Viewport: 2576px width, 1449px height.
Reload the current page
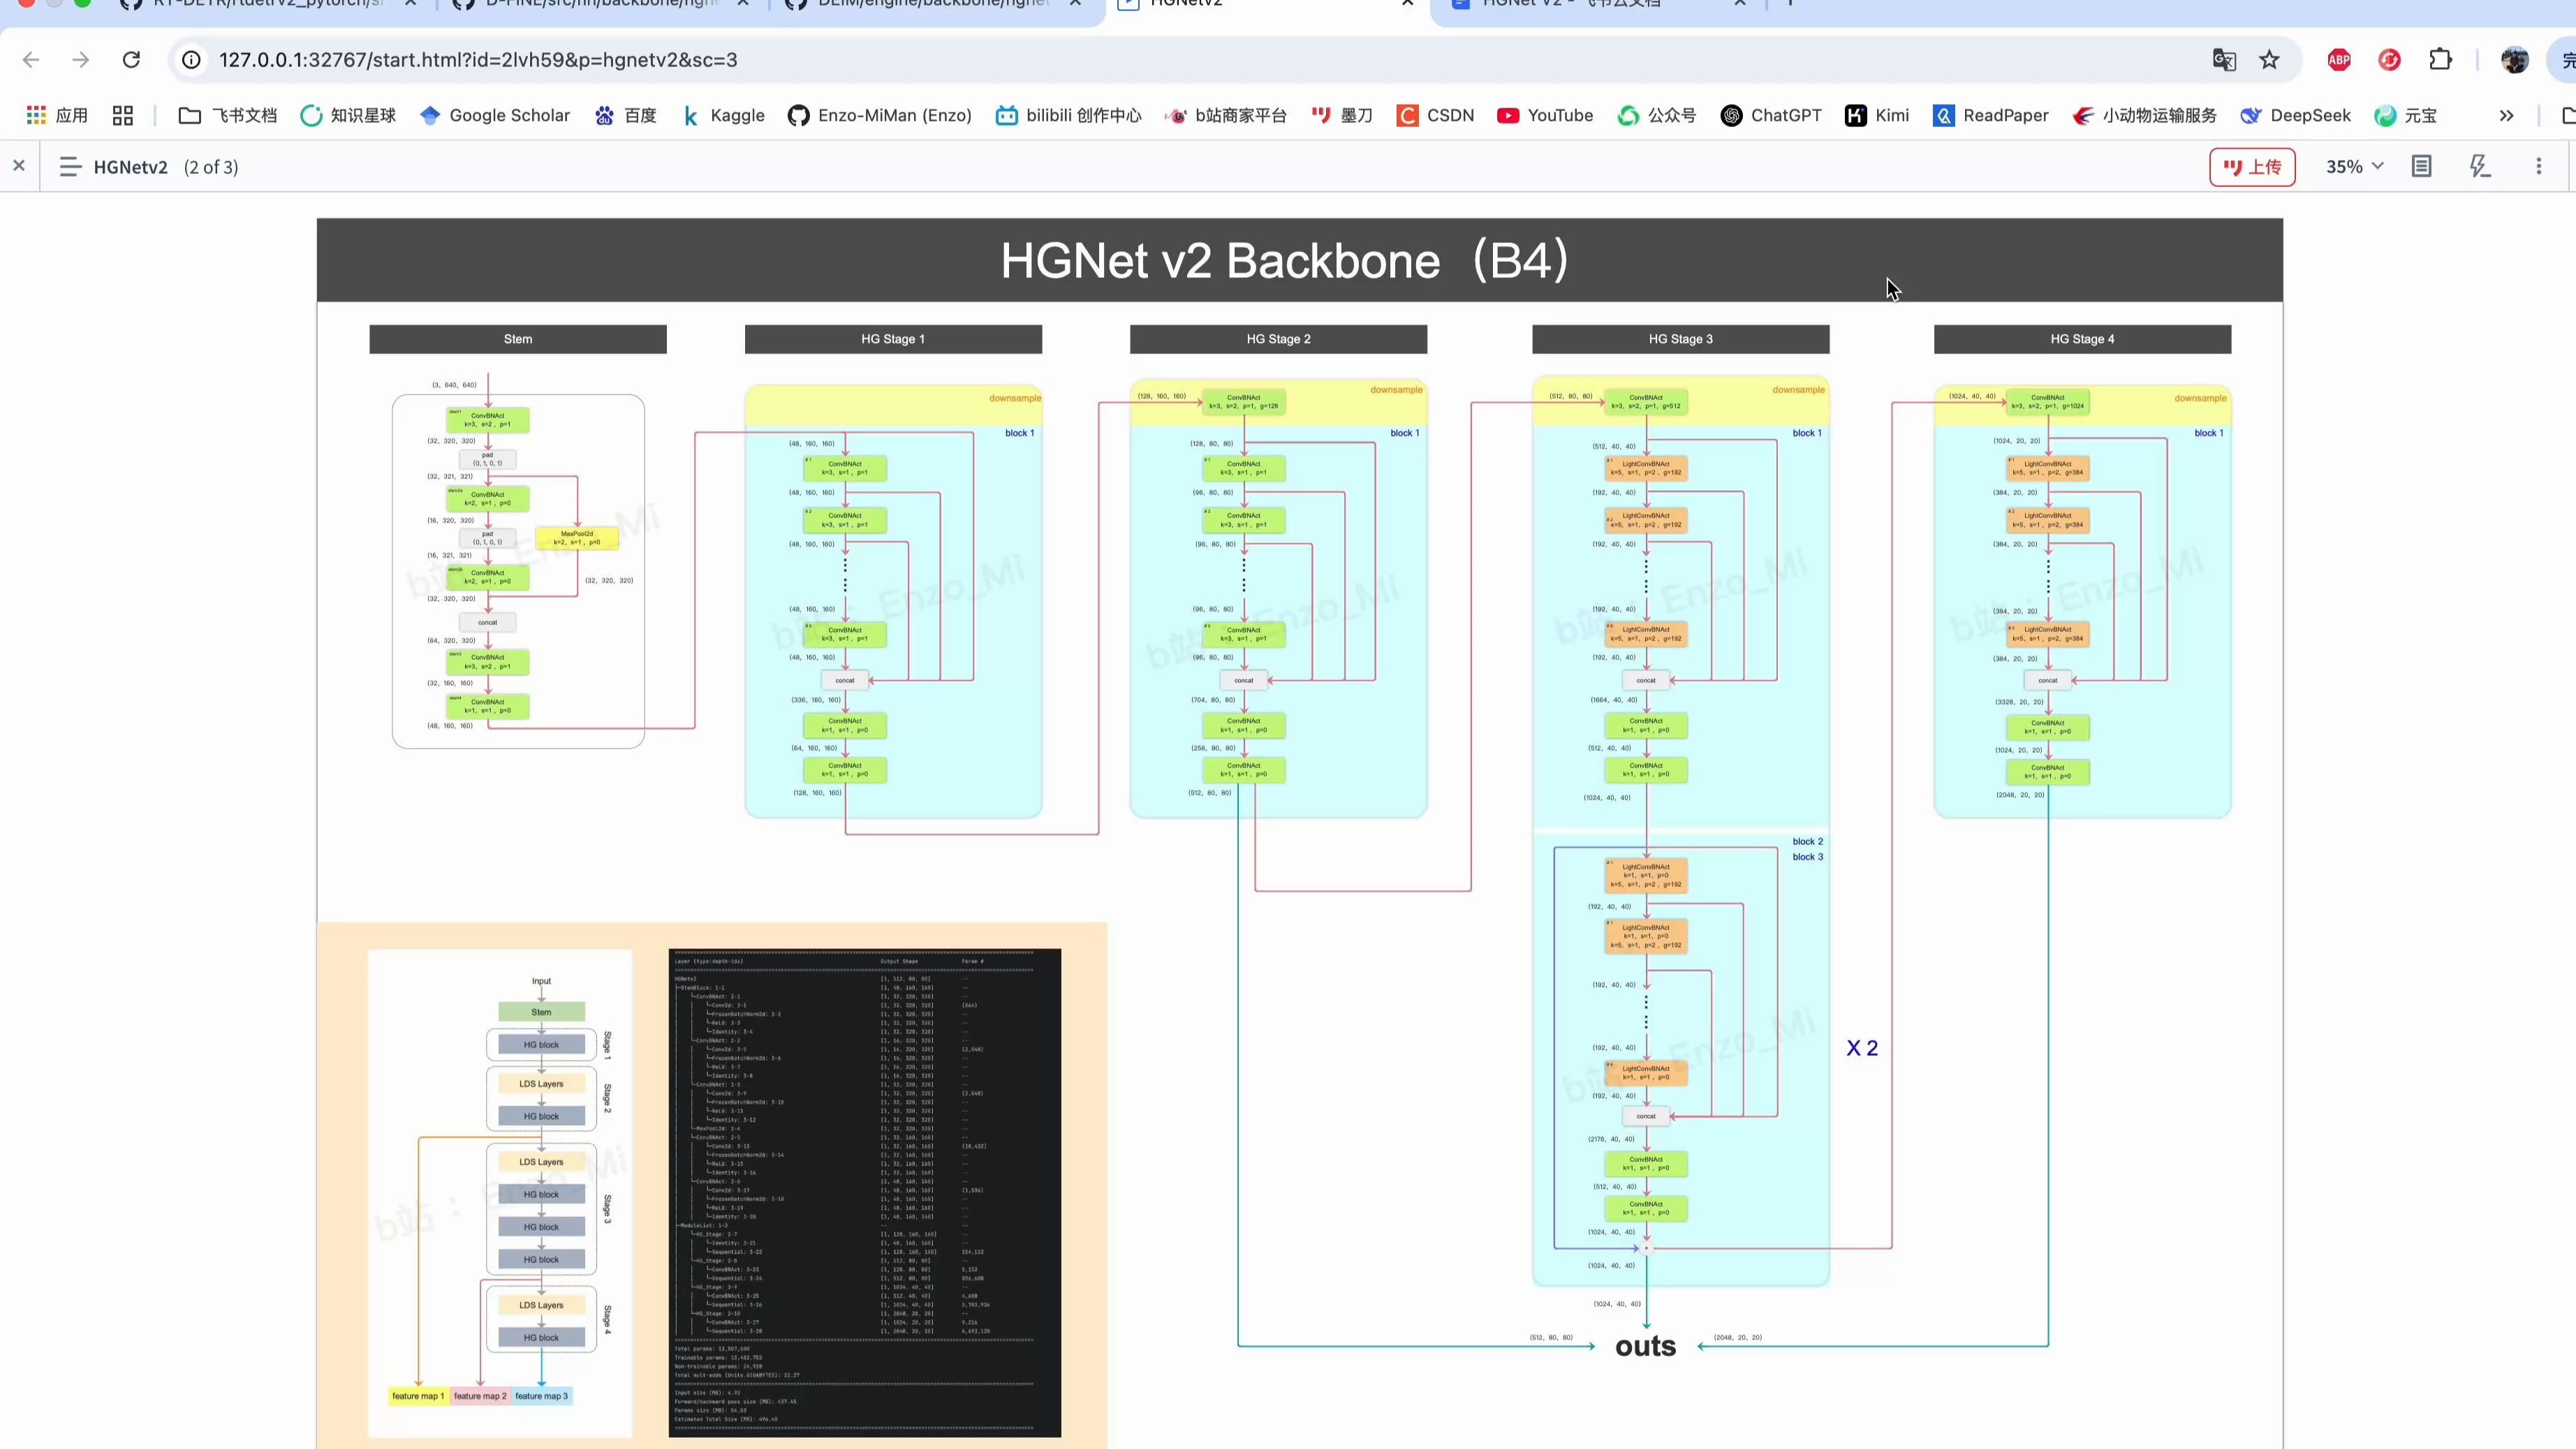pos(131,60)
